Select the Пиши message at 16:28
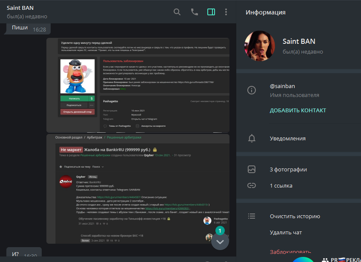The height and width of the screenshot is (262, 361). (27, 28)
